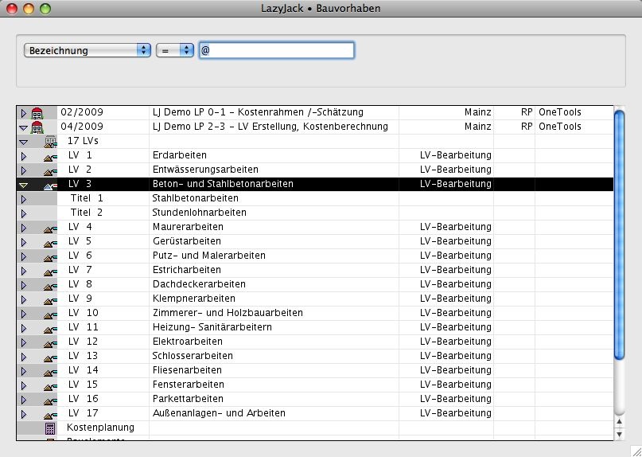Expand the 02/2009 project row
Screen dimensions: 642x457
point(23,113)
